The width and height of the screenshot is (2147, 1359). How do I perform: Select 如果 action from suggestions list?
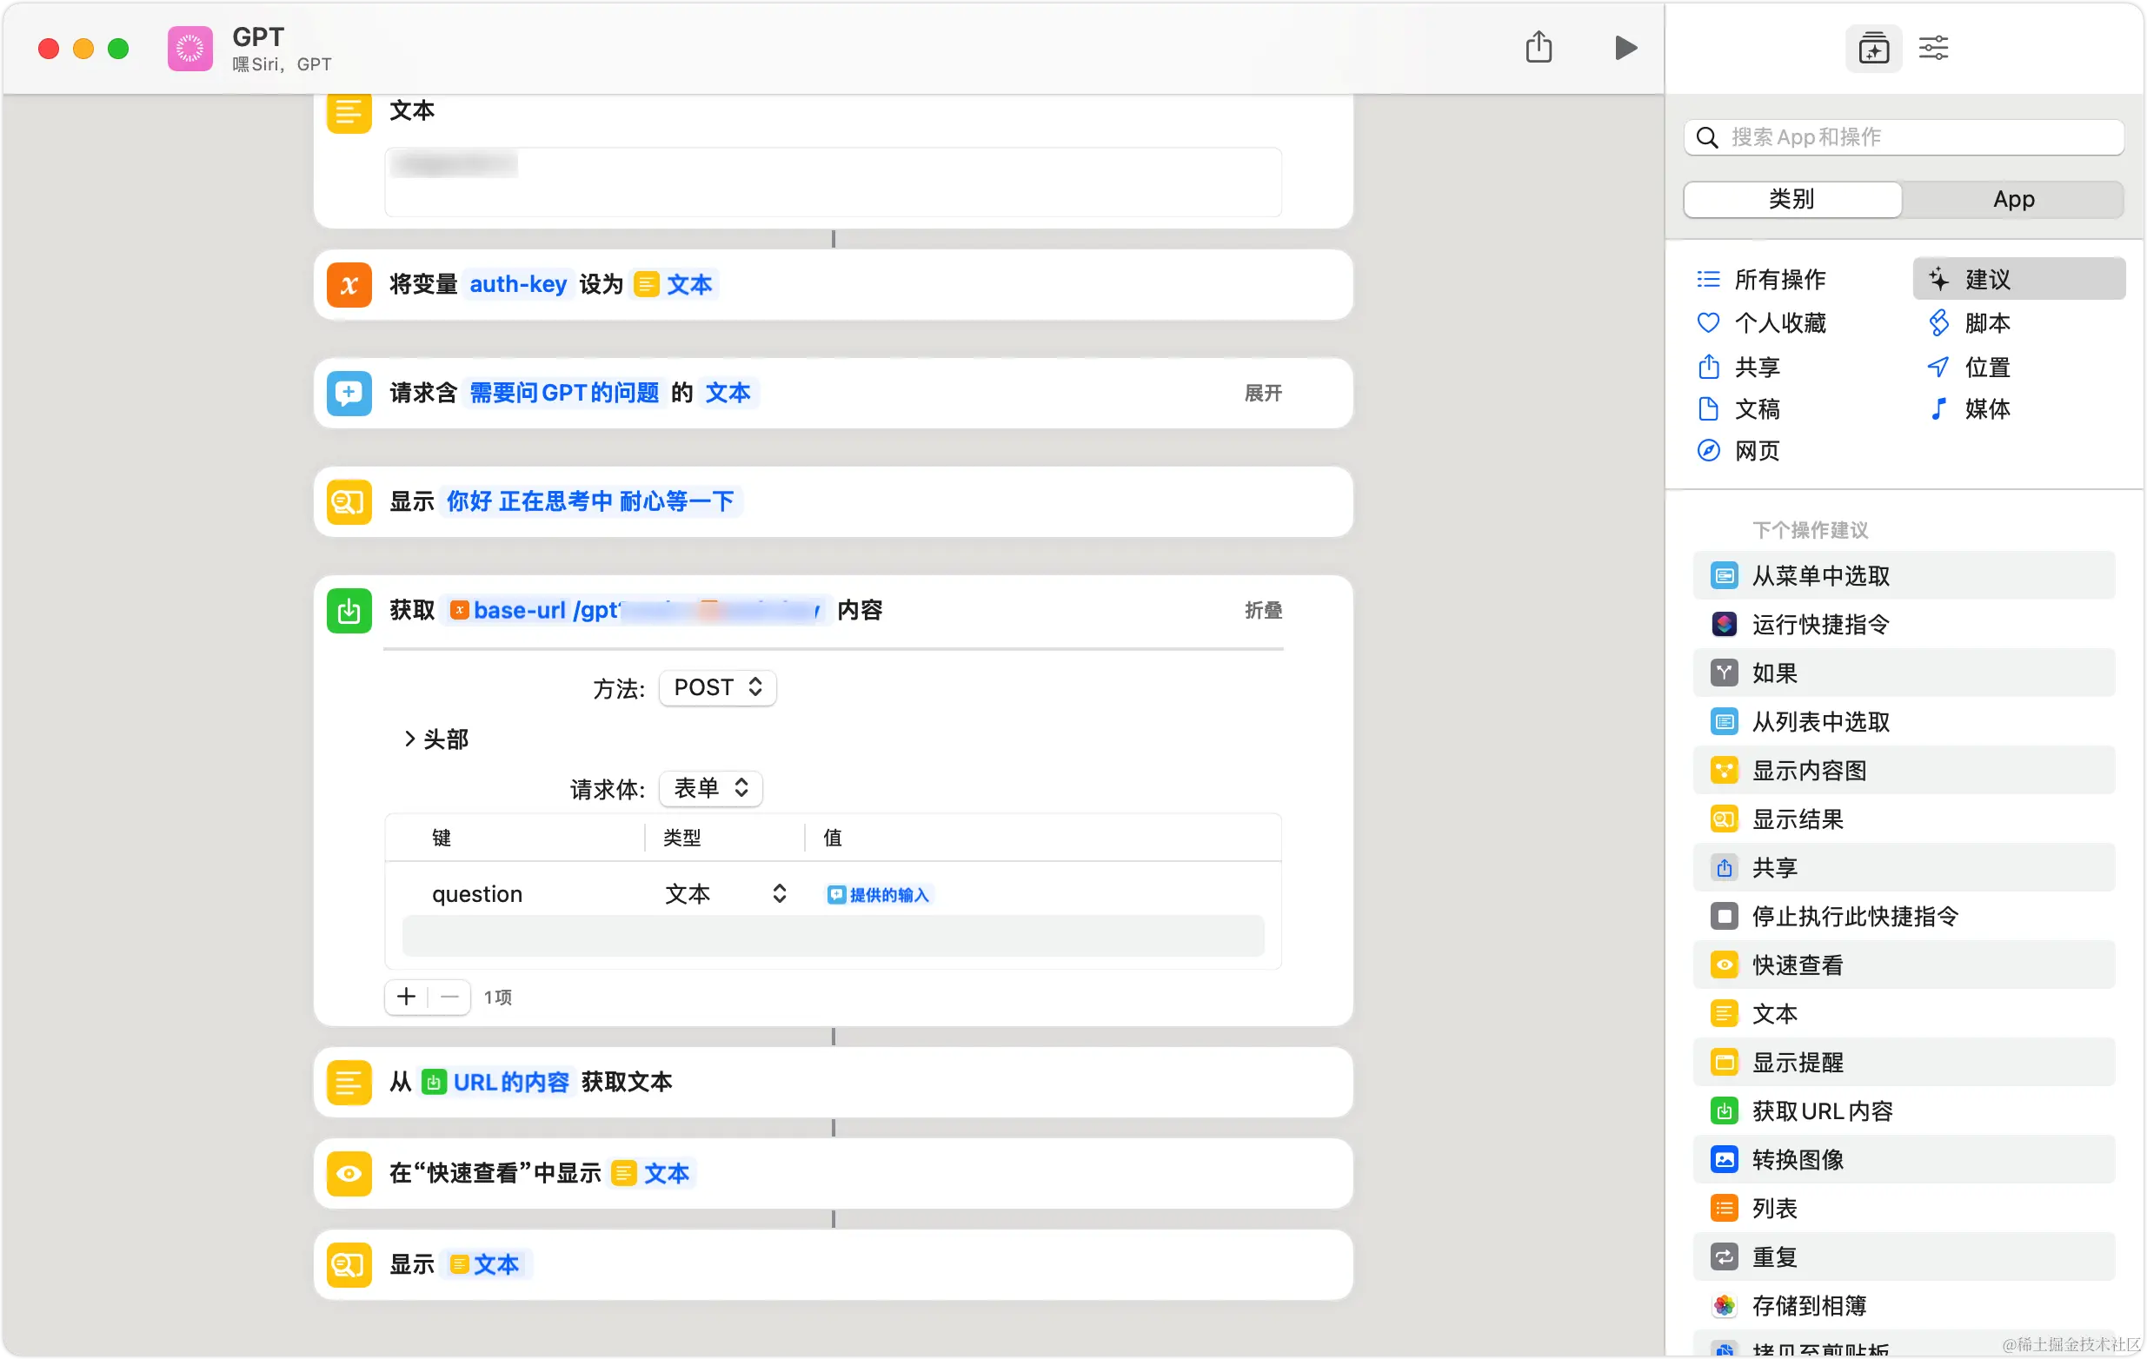(1774, 673)
